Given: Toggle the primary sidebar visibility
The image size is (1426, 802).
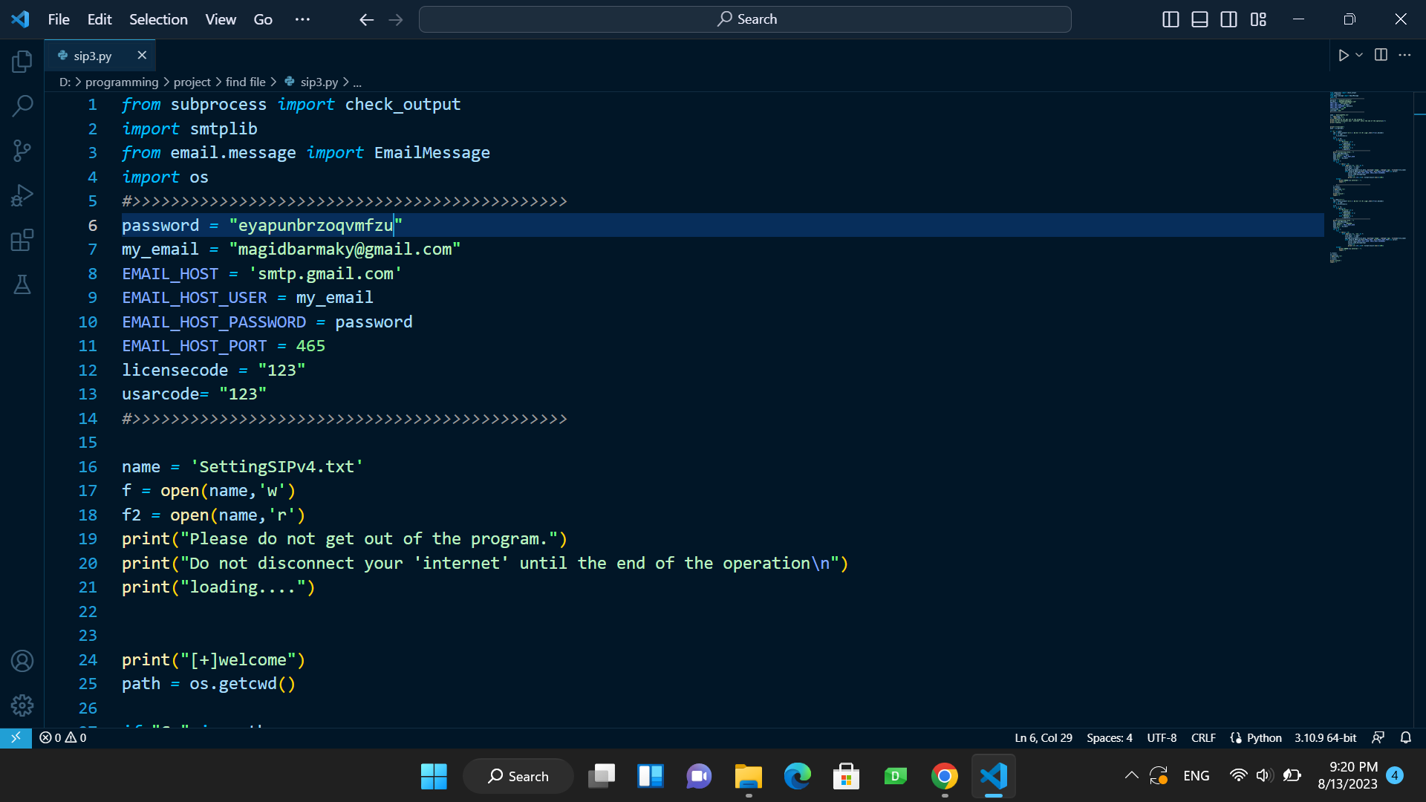Looking at the screenshot, I should pos(1171,19).
